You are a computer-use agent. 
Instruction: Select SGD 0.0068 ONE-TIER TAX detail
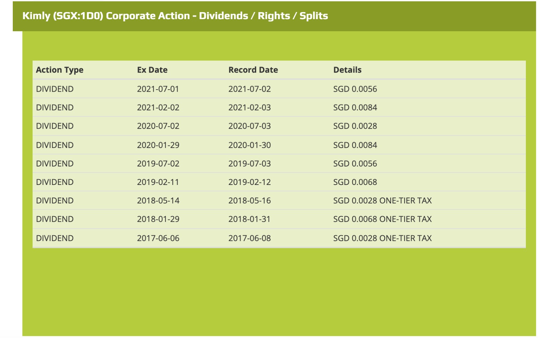coord(382,219)
